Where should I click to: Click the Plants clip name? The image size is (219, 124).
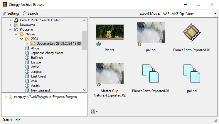tap(109, 50)
